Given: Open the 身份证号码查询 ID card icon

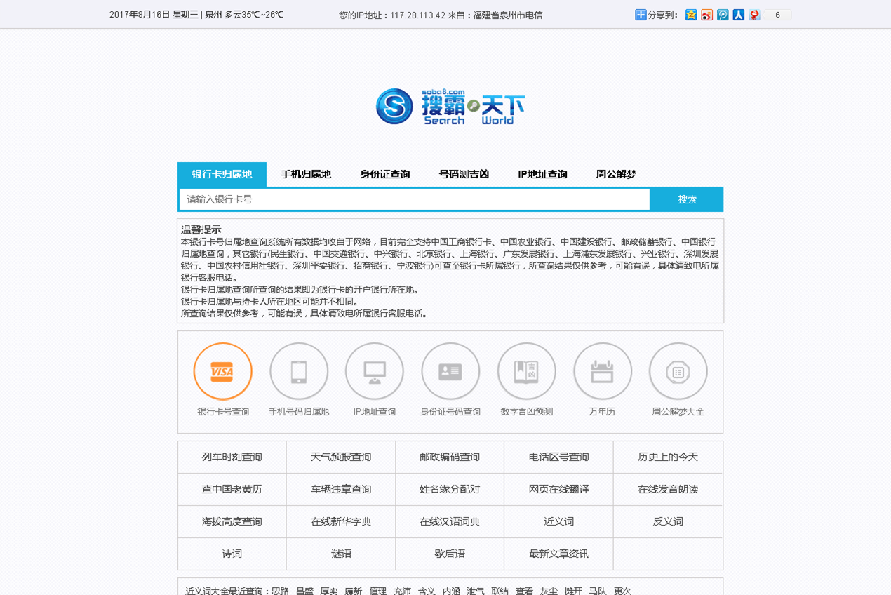Looking at the screenshot, I should tap(450, 371).
